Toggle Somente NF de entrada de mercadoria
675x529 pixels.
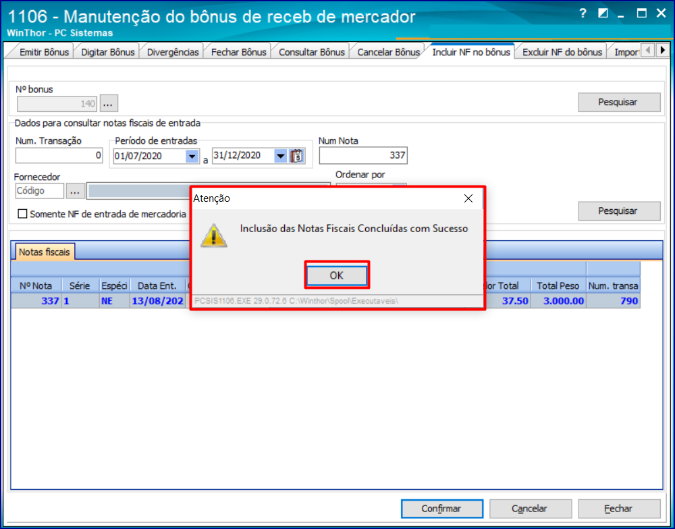(x=22, y=214)
